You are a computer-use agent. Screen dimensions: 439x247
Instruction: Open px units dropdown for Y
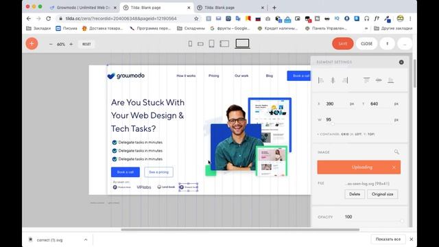click(396, 104)
